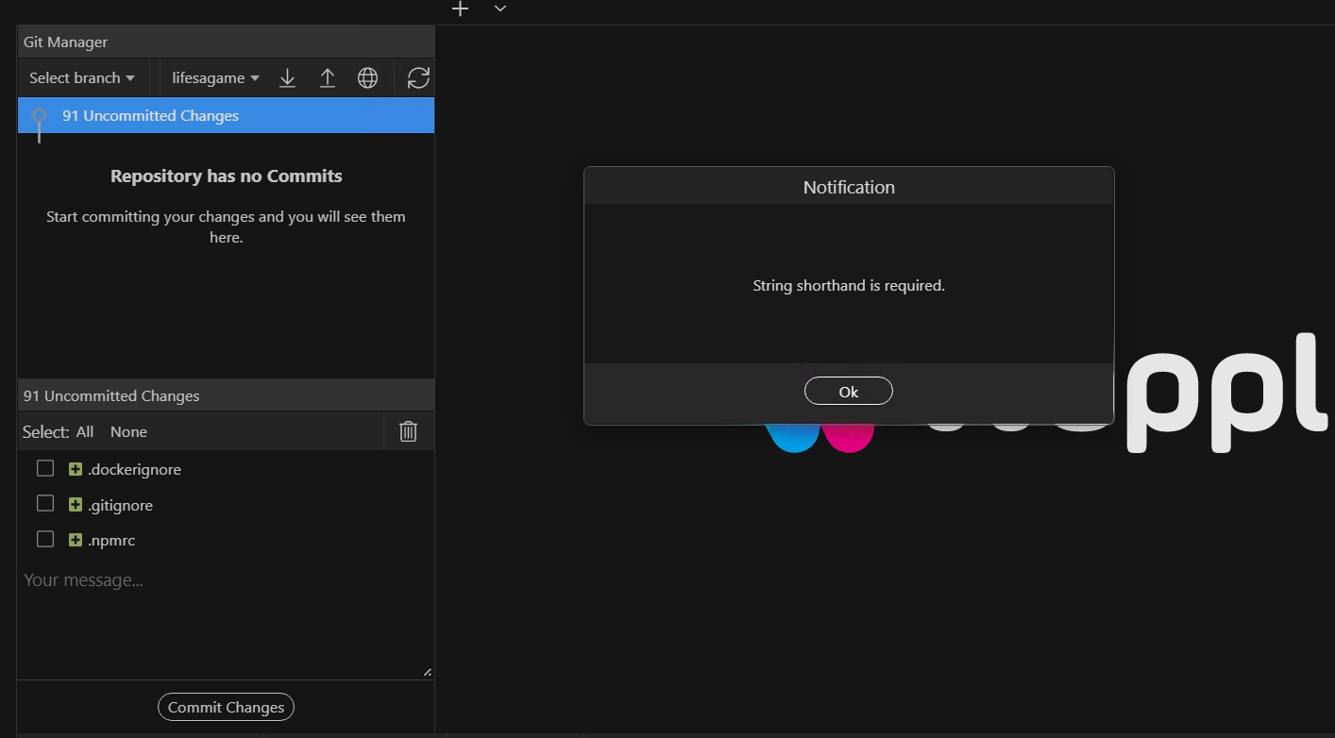
Task: Choose None in the Select options
Action: click(128, 431)
